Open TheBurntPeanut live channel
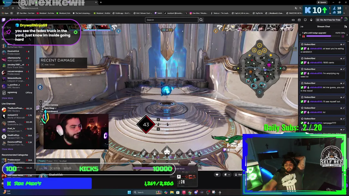The image size is (349, 196). coord(17,109)
